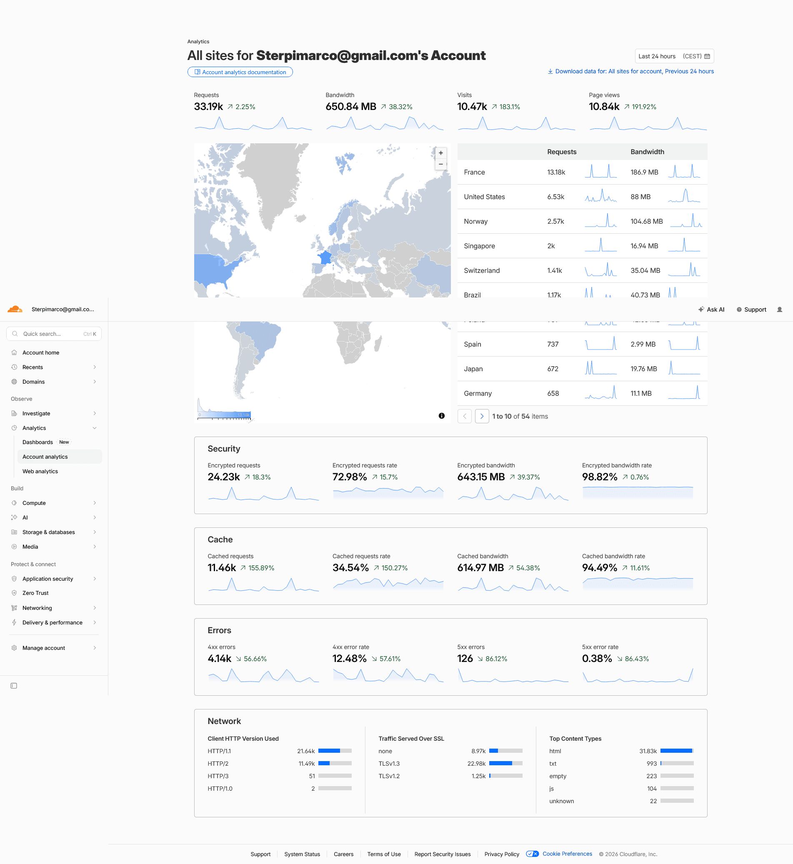Open Privacy Policy footer link
Image resolution: width=793 pixels, height=864 pixels.
tap(502, 854)
